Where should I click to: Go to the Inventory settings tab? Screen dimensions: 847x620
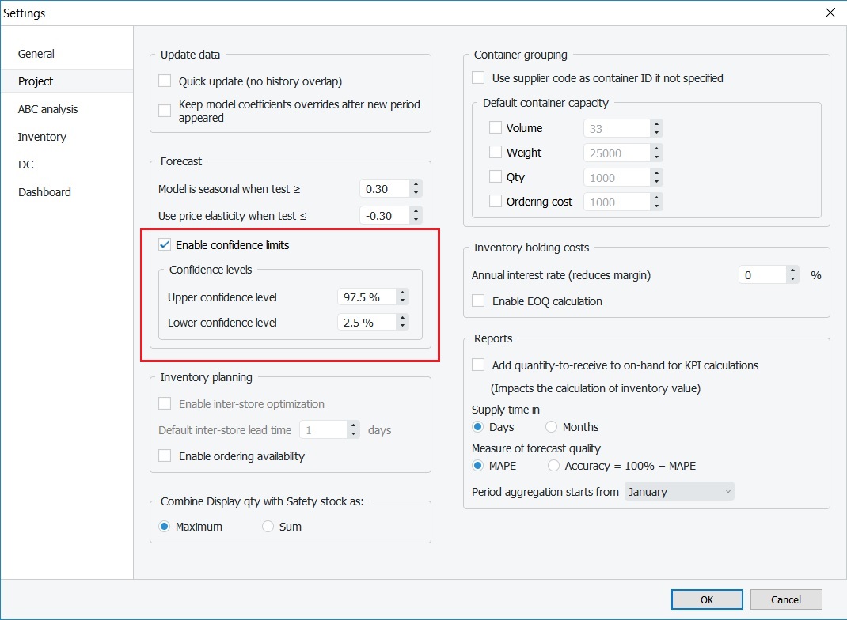[x=42, y=137]
